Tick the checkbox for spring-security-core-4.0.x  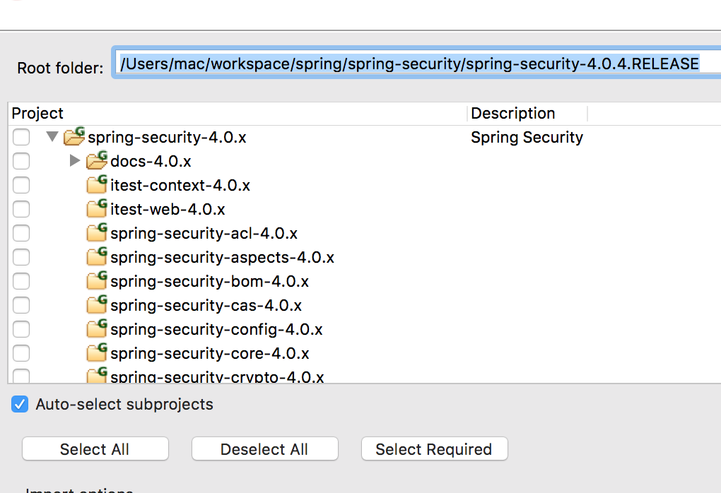coord(21,353)
